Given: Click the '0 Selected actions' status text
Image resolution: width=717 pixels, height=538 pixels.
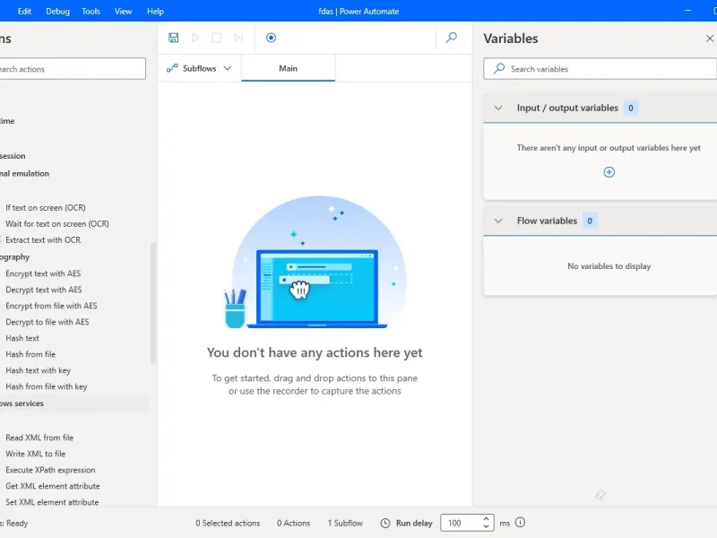Looking at the screenshot, I should point(228,523).
